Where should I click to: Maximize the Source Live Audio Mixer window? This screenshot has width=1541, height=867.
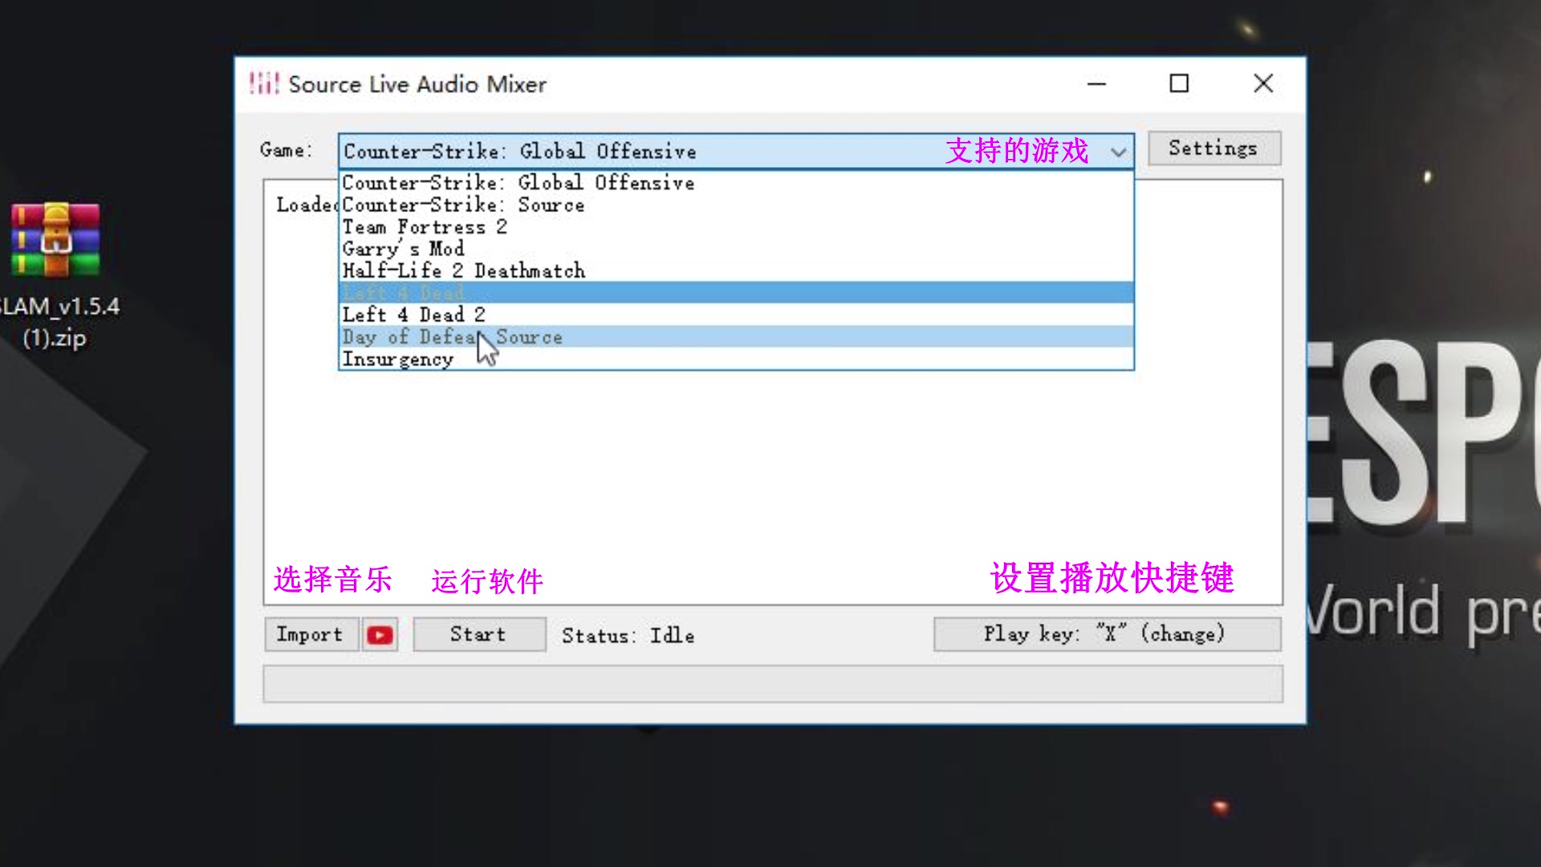click(x=1178, y=83)
